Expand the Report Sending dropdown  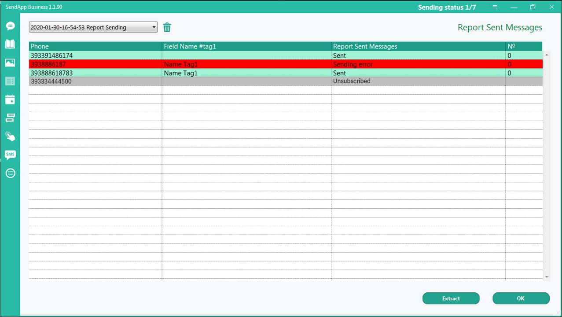click(93, 27)
